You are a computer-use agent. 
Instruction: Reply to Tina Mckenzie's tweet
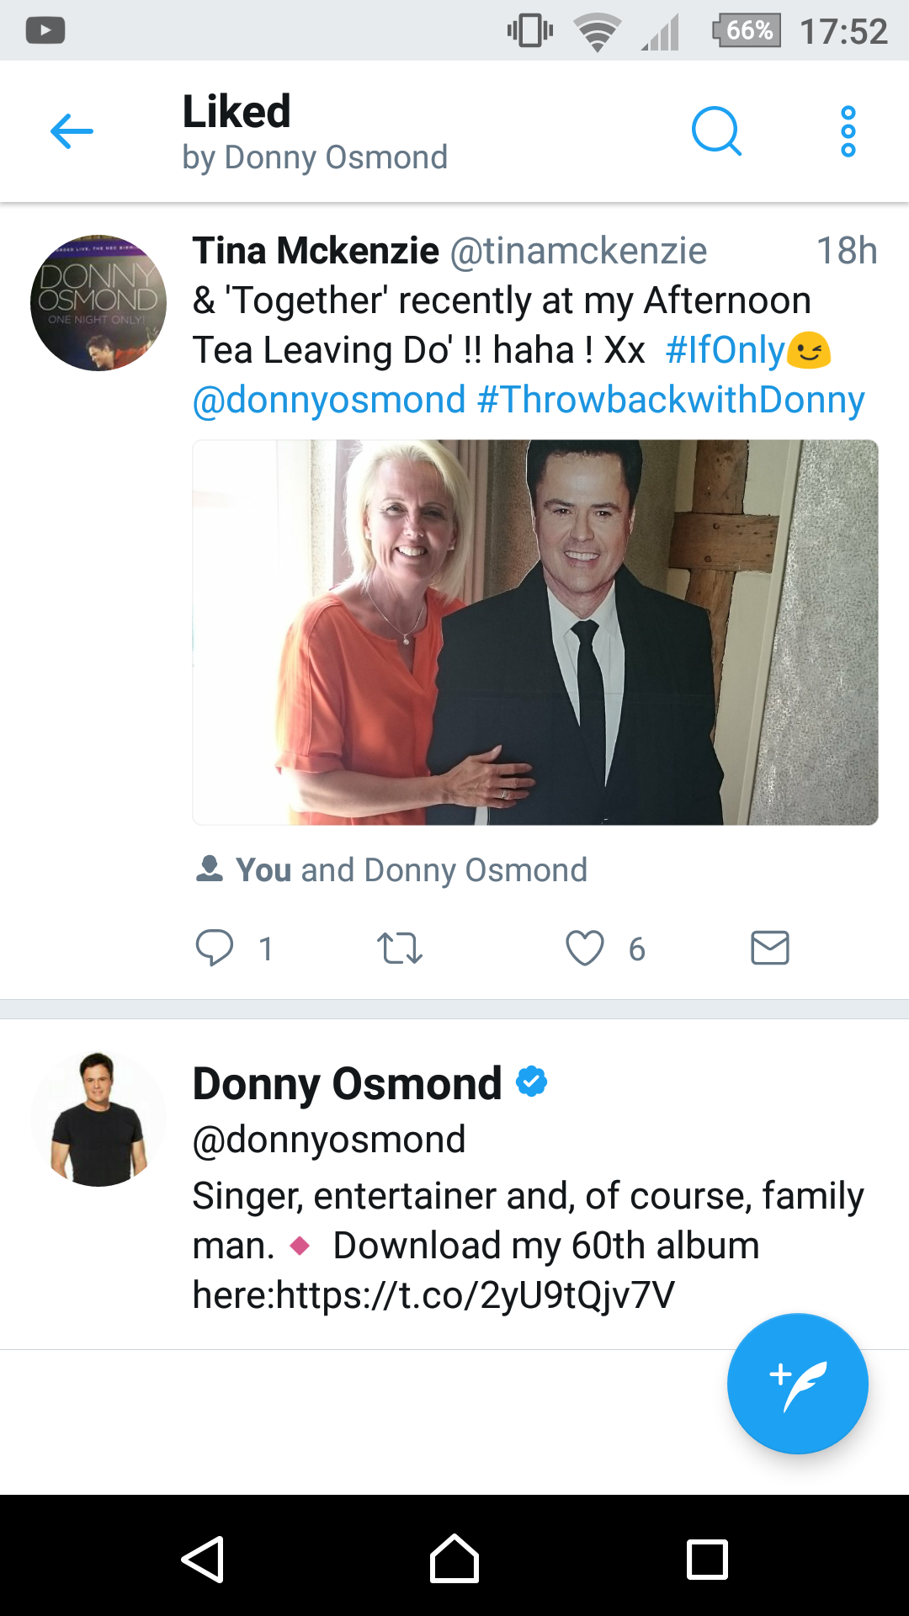(x=215, y=948)
